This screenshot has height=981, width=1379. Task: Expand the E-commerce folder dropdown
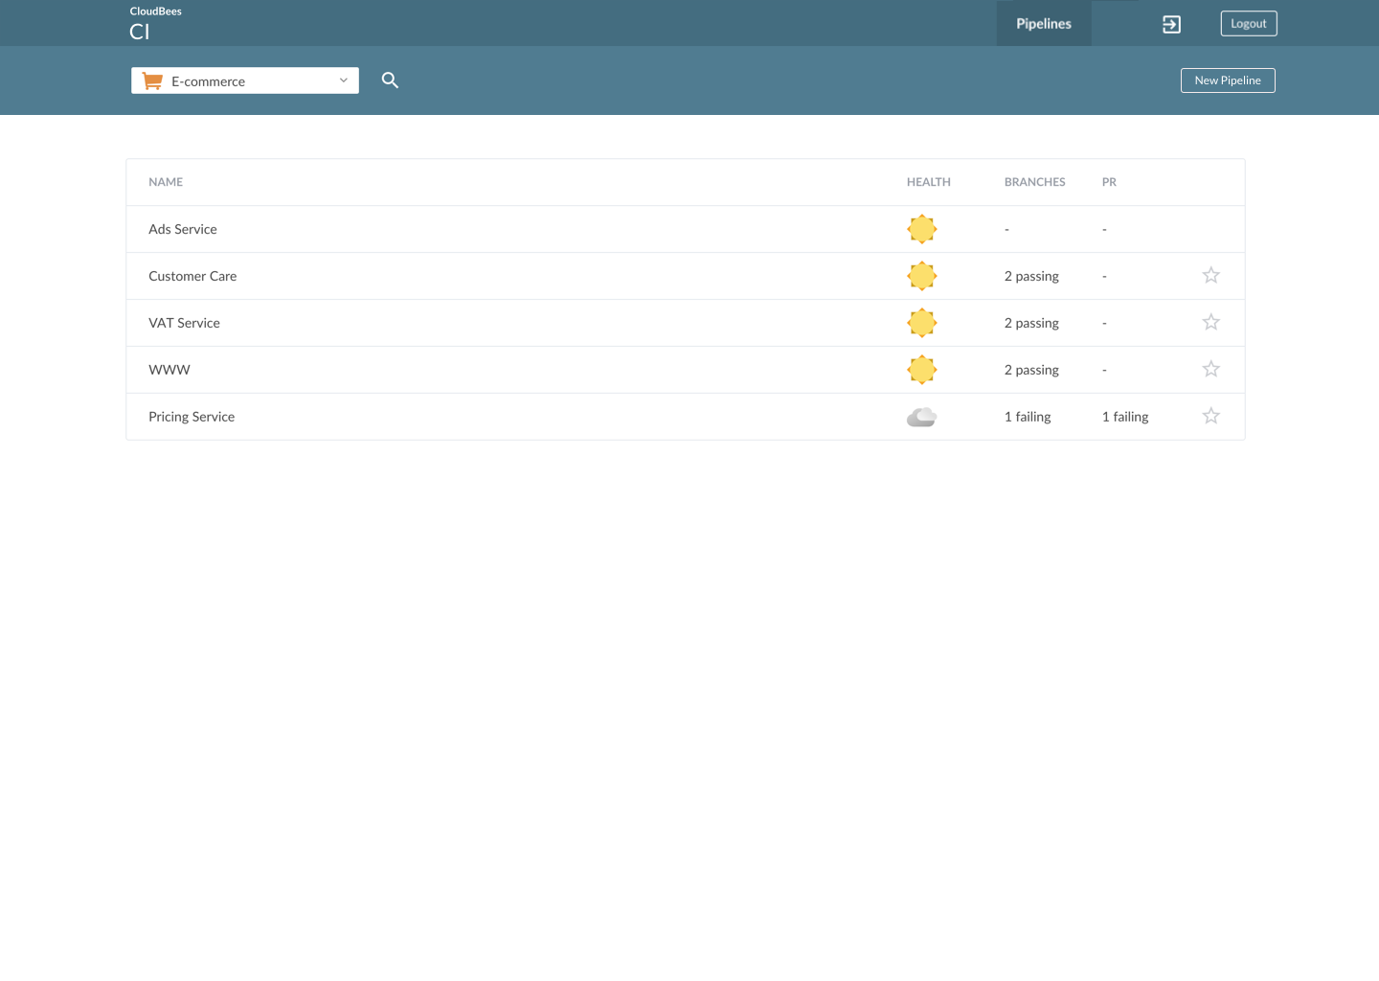click(x=245, y=80)
